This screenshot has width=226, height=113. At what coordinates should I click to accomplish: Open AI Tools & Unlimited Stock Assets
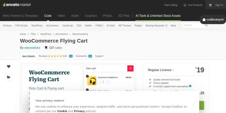(x=158, y=16)
